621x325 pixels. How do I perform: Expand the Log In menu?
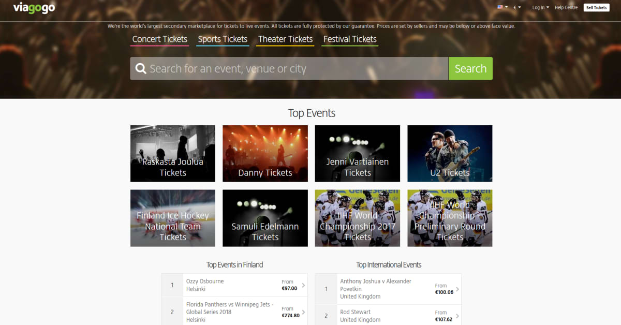(x=541, y=7)
